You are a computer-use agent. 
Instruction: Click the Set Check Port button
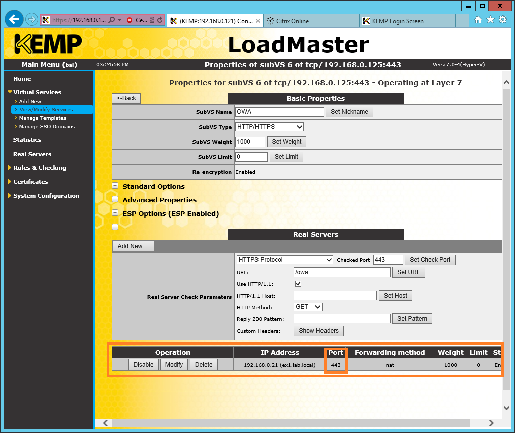(x=430, y=260)
